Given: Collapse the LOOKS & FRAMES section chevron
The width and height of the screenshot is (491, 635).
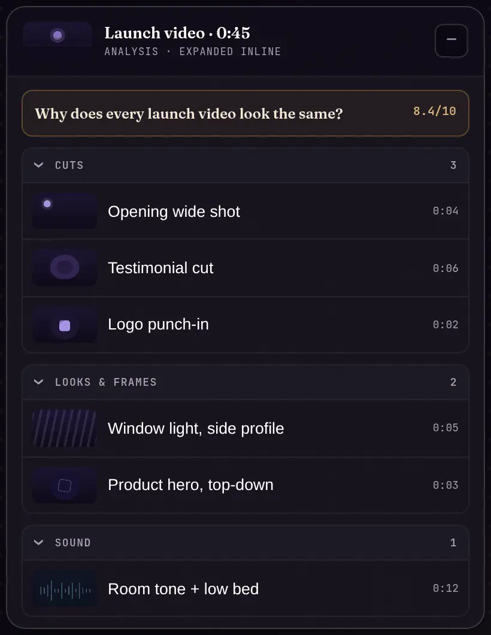Looking at the screenshot, I should [38, 382].
